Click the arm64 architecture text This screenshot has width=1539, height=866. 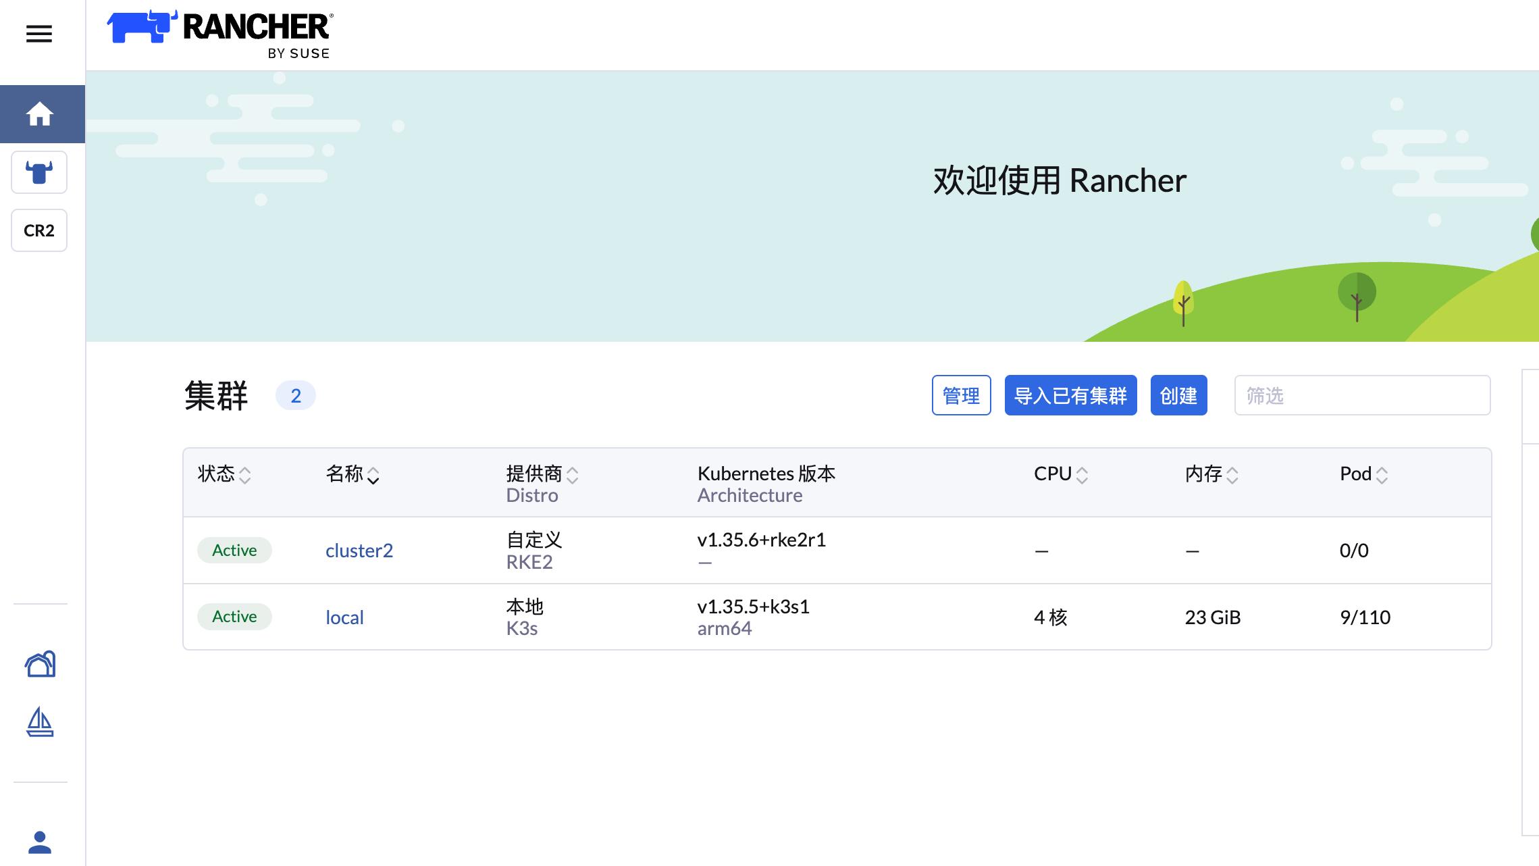coord(725,628)
